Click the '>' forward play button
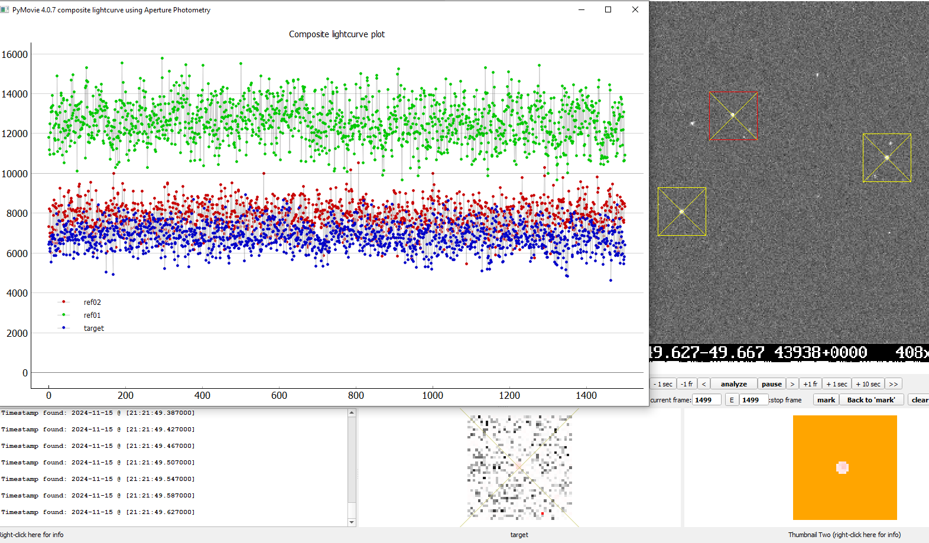Image resolution: width=929 pixels, height=543 pixels. click(792, 384)
